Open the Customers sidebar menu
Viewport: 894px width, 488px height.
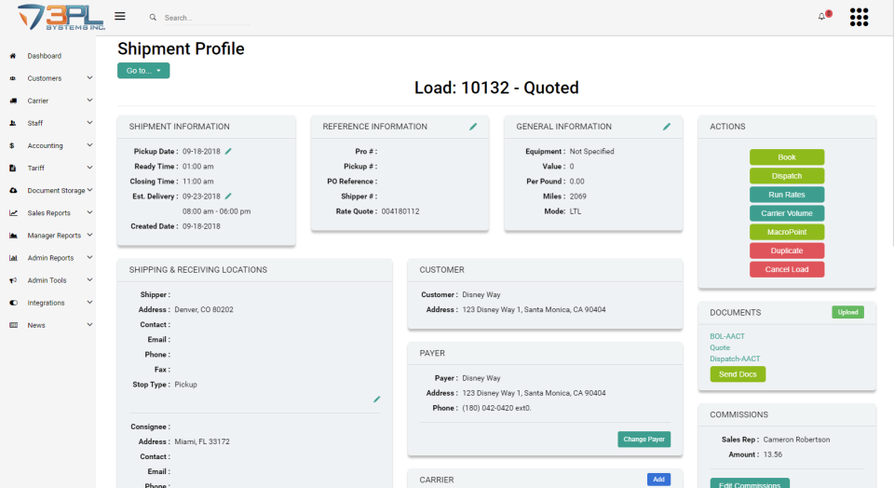[45, 78]
